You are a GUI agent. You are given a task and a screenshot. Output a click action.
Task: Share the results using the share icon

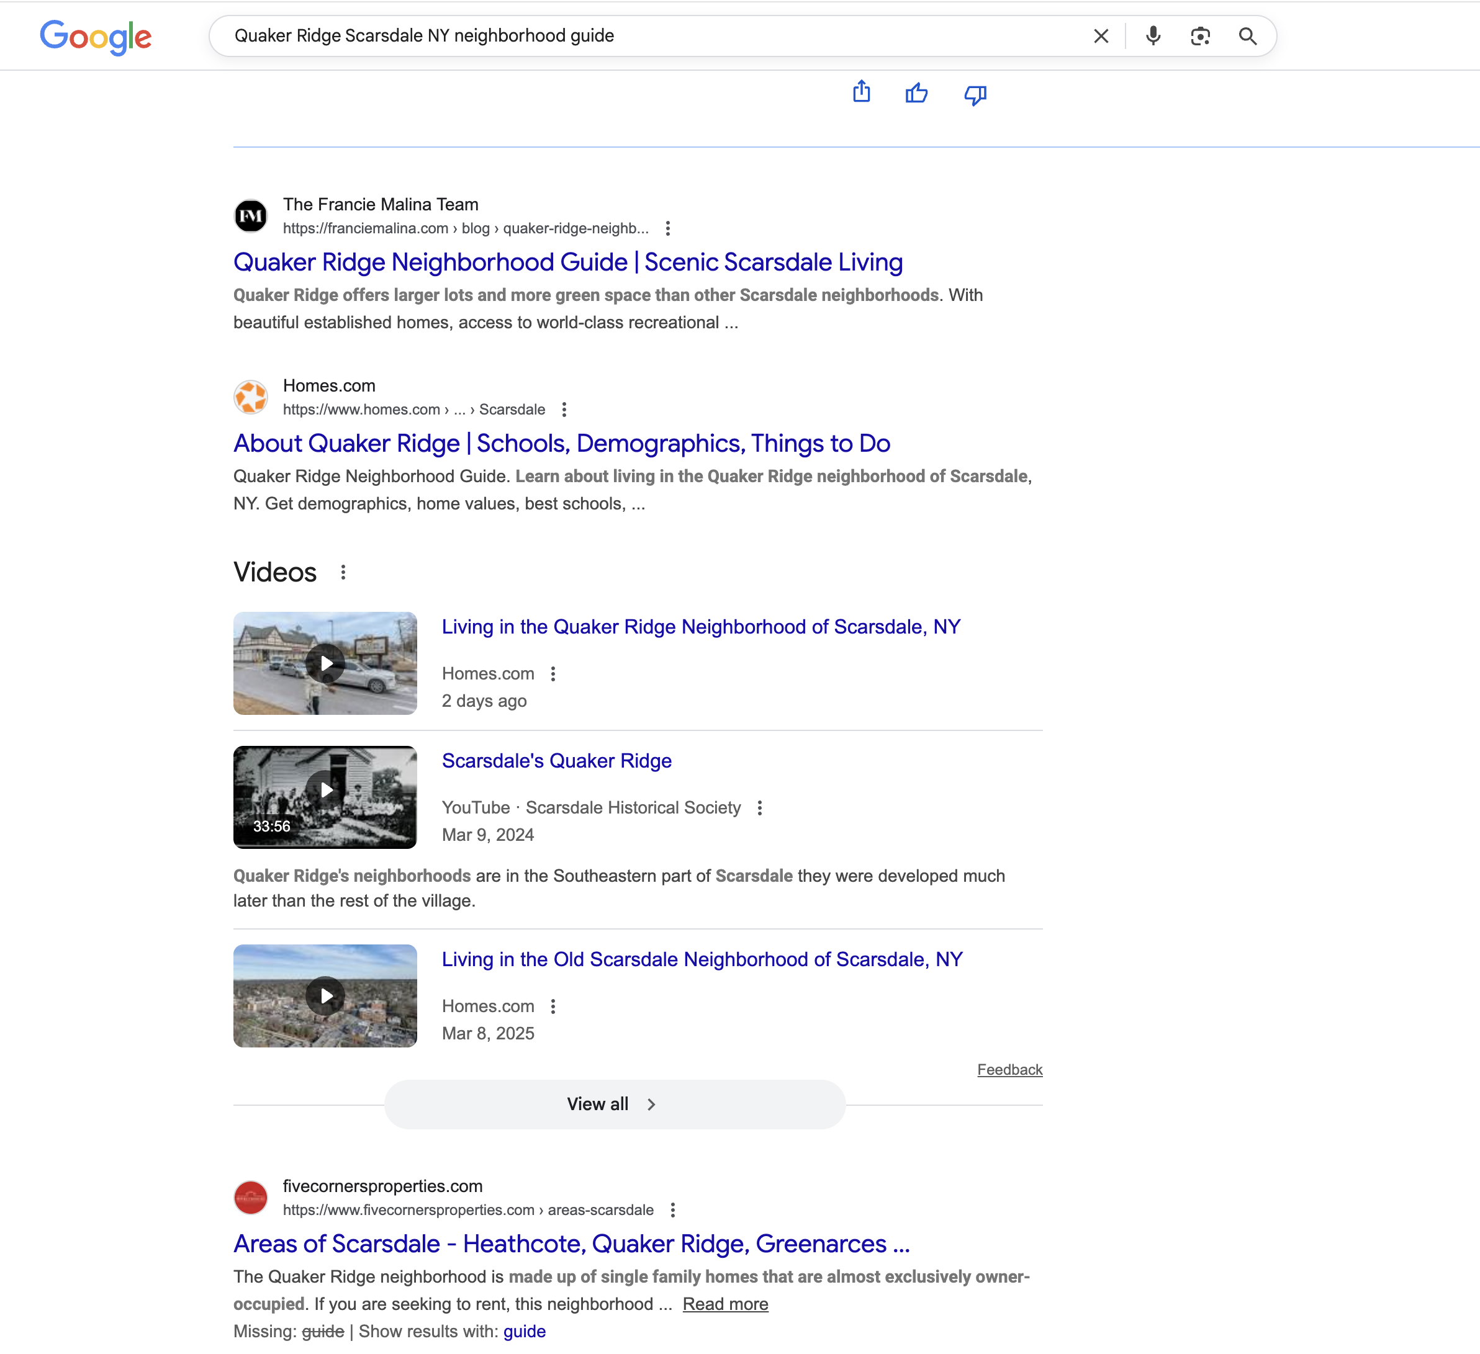point(861,93)
